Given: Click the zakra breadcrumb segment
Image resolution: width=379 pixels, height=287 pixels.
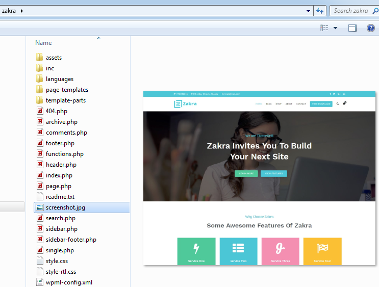Looking at the screenshot, I should point(9,11).
